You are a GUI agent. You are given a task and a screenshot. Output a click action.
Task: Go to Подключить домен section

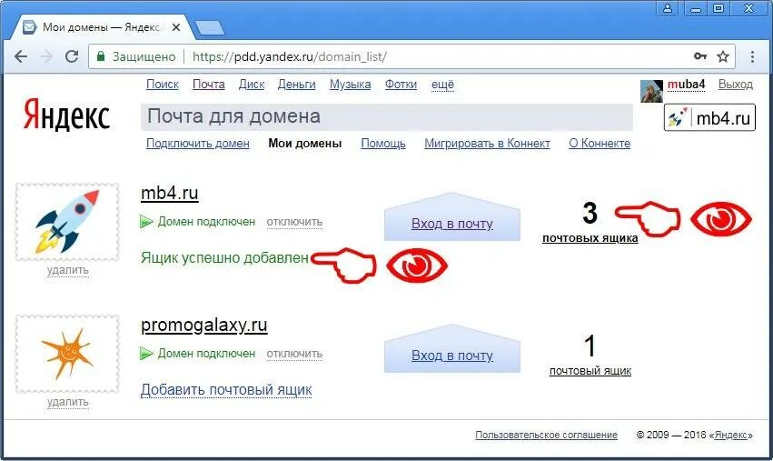pyautogui.click(x=198, y=144)
